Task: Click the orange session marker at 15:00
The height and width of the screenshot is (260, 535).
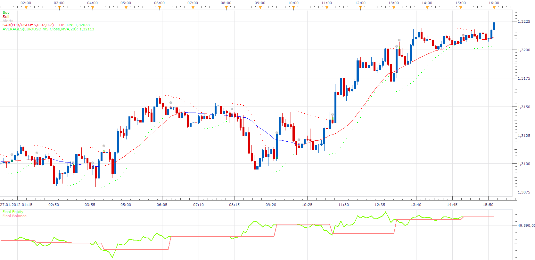Action: point(461,8)
